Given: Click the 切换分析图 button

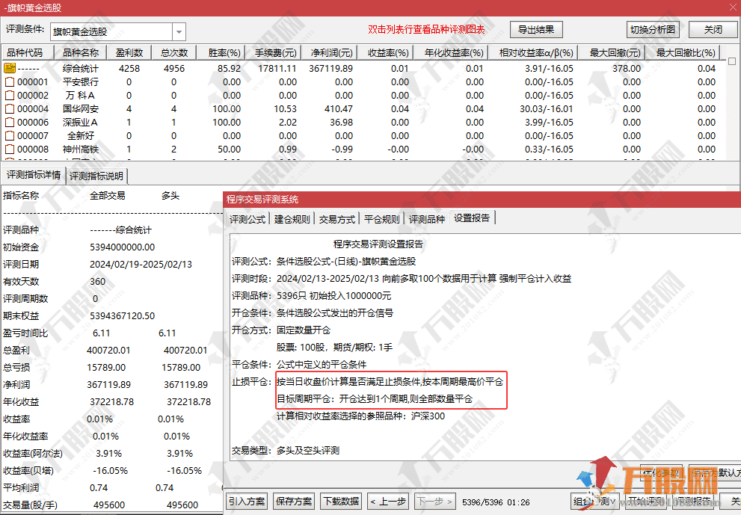Looking at the screenshot, I should coord(653,29).
